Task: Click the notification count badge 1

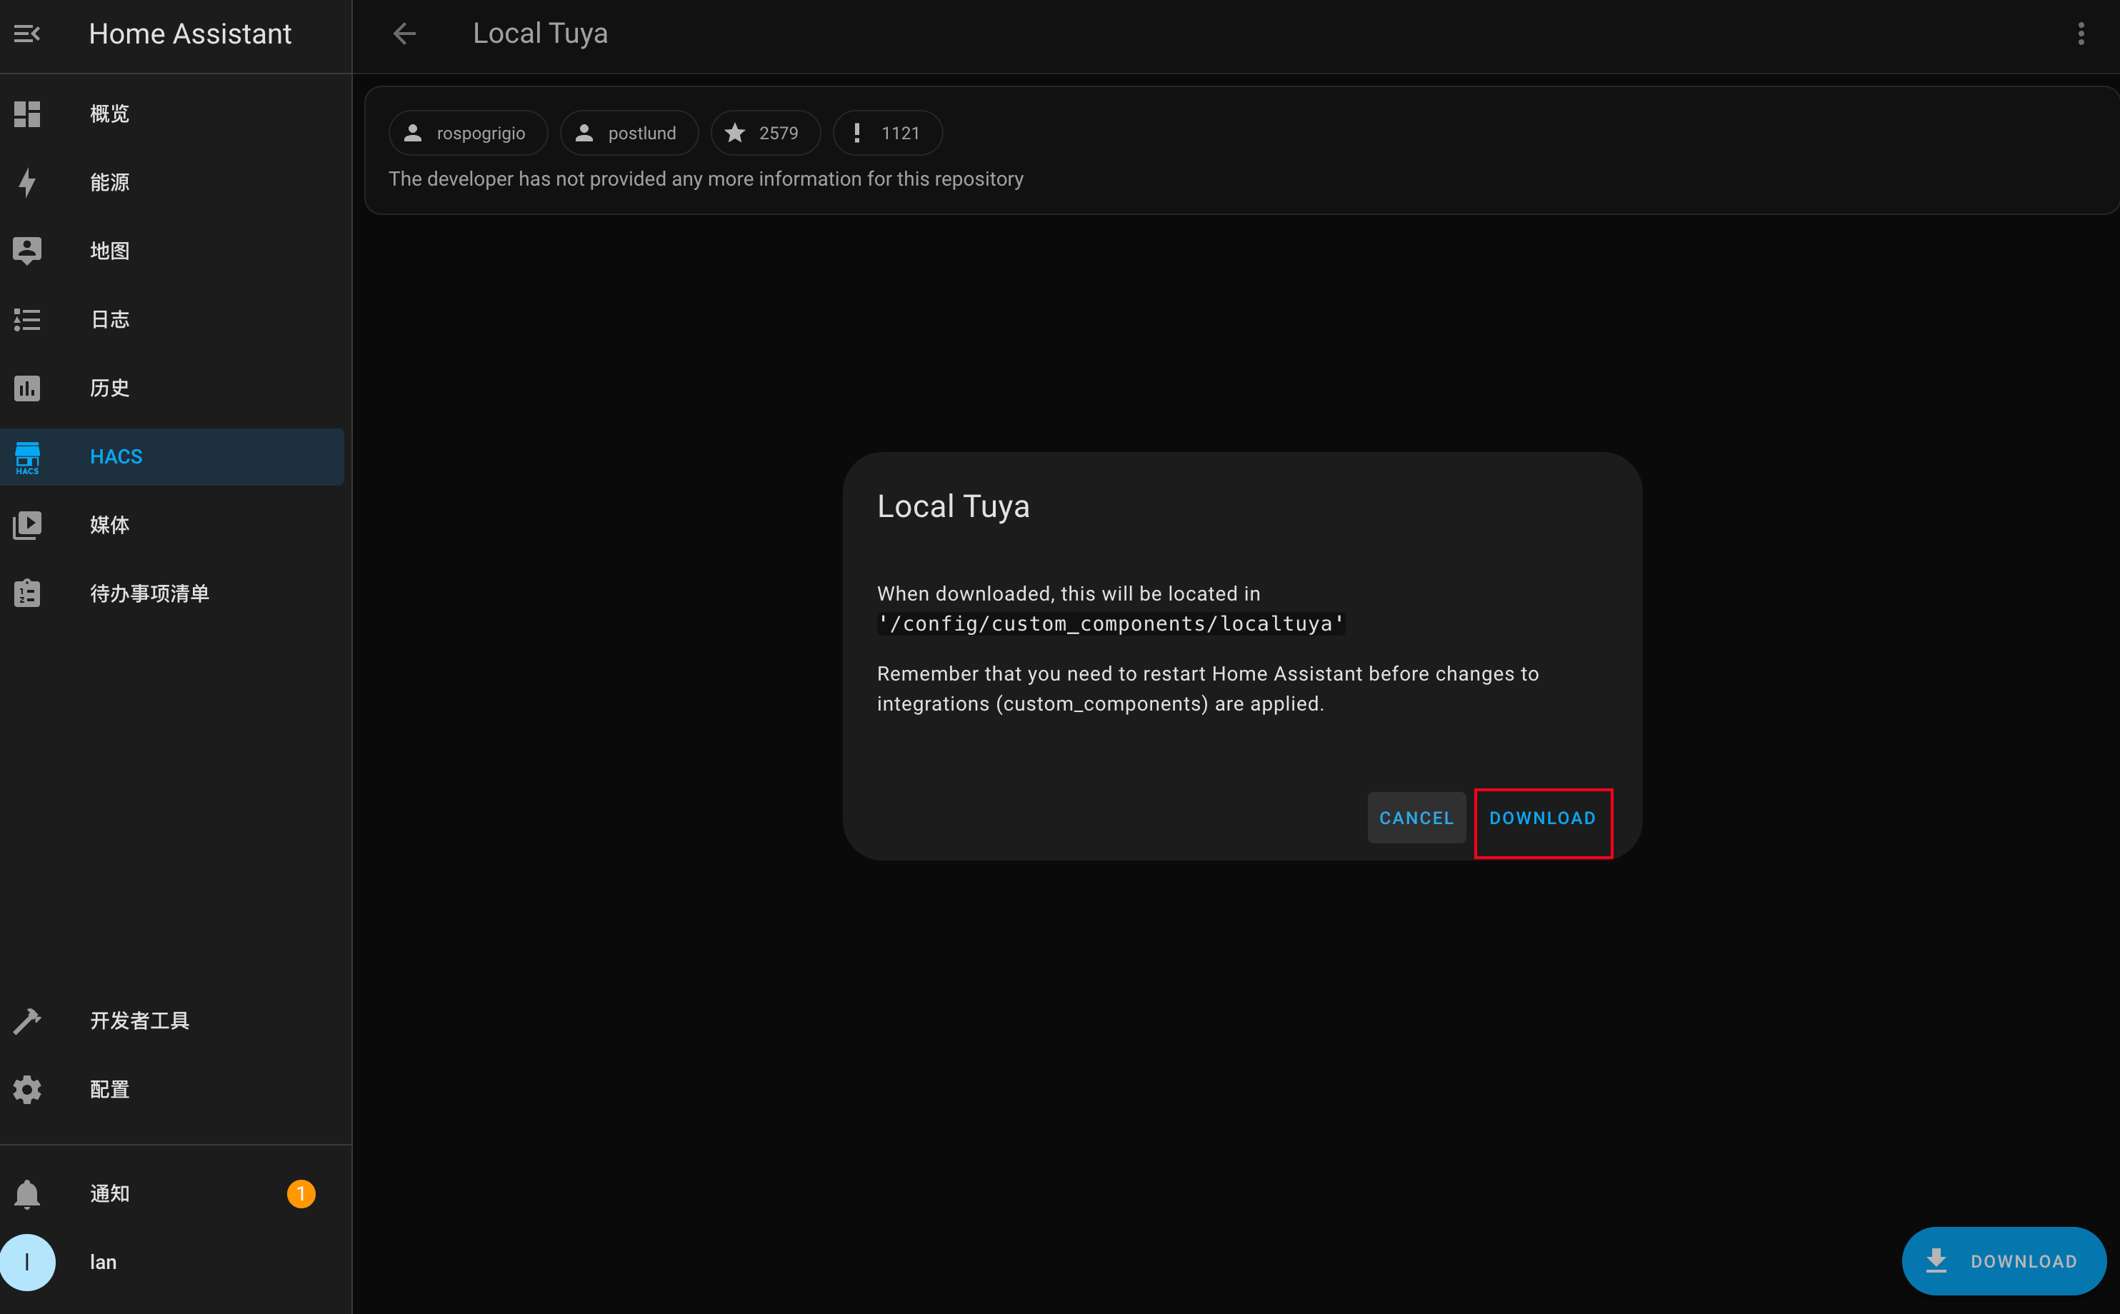Action: click(x=301, y=1194)
